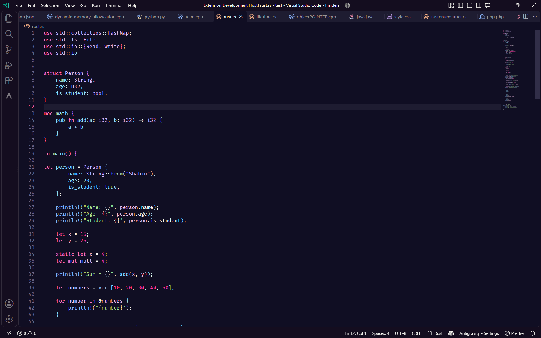Viewport: 541px width, 338px height.
Task: Open the Extensions view
Action: pos(9,81)
